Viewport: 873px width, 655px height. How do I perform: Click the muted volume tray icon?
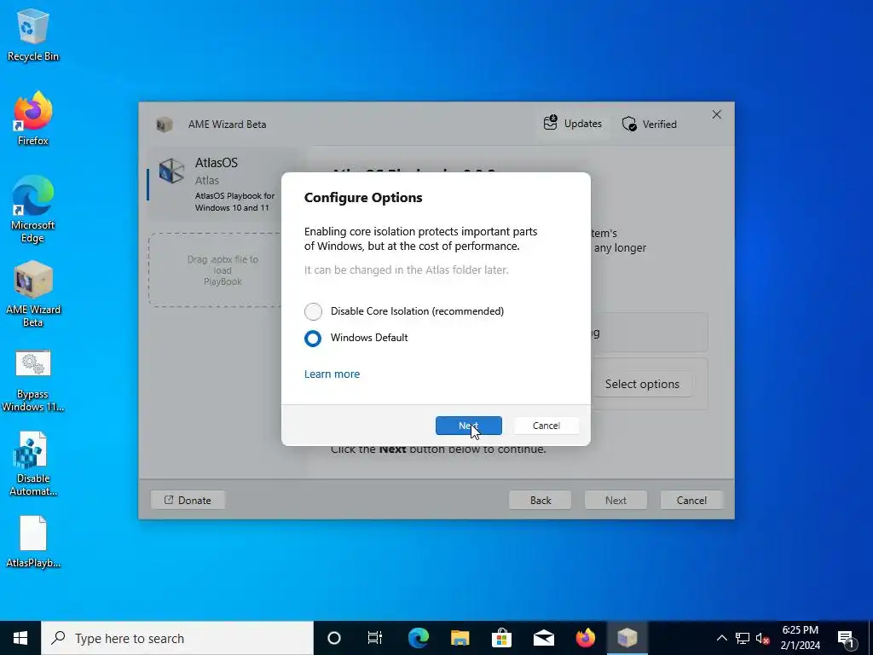762,638
